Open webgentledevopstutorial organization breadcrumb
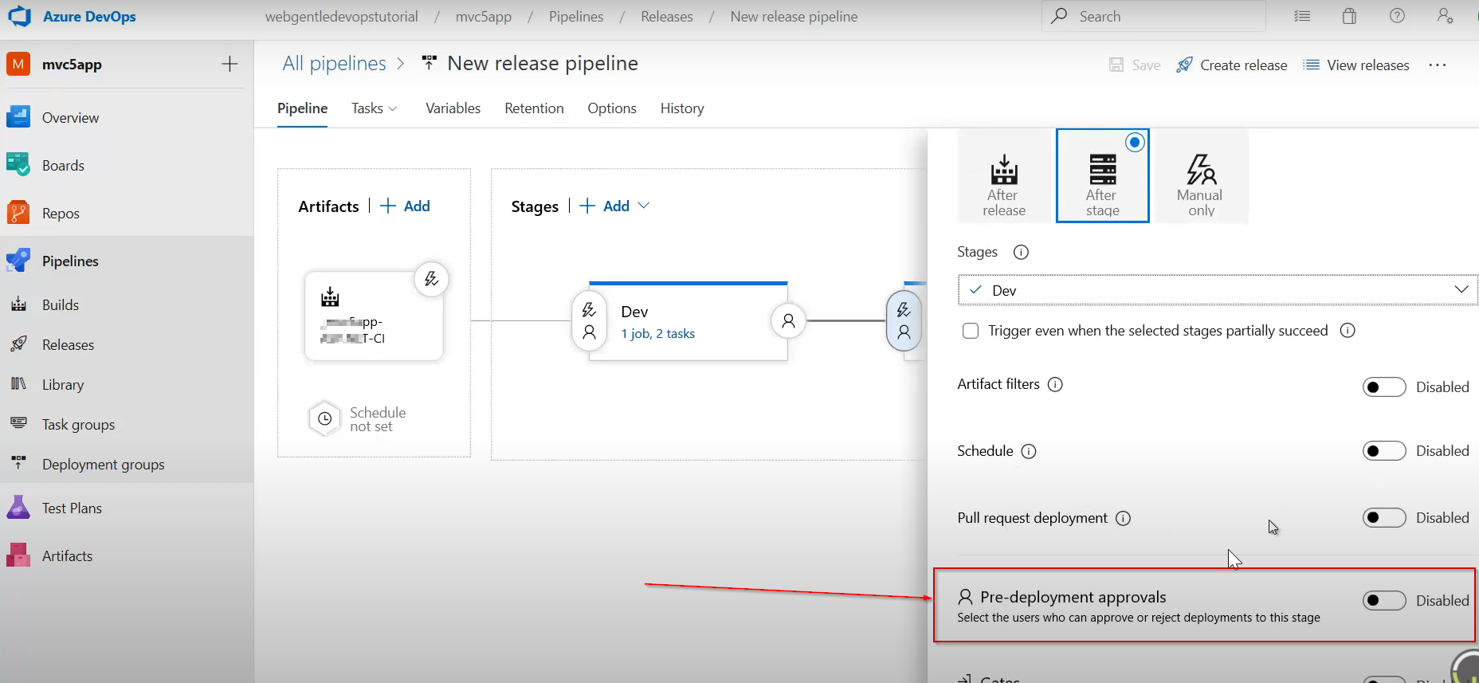Viewport: 1479px width, 683px height. 341,17
